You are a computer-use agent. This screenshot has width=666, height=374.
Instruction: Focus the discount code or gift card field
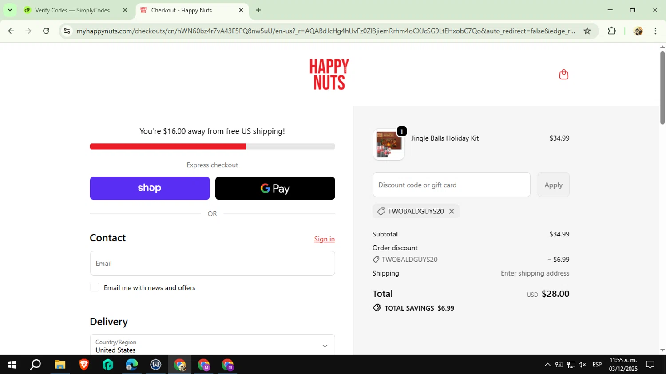click(451, 185)
